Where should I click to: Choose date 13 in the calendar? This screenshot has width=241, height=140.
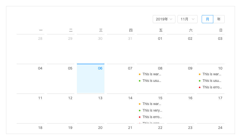pos(100,98)
